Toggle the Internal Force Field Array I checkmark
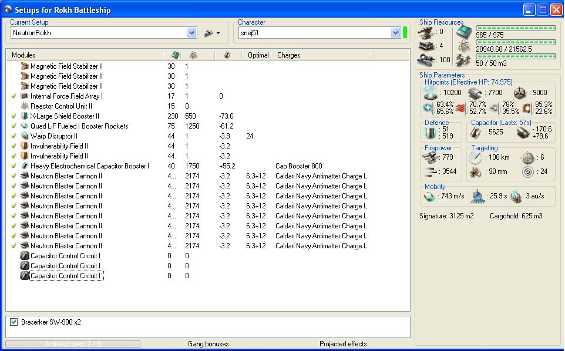This screenshot has height=351, width=565. (x=14, y=96)
